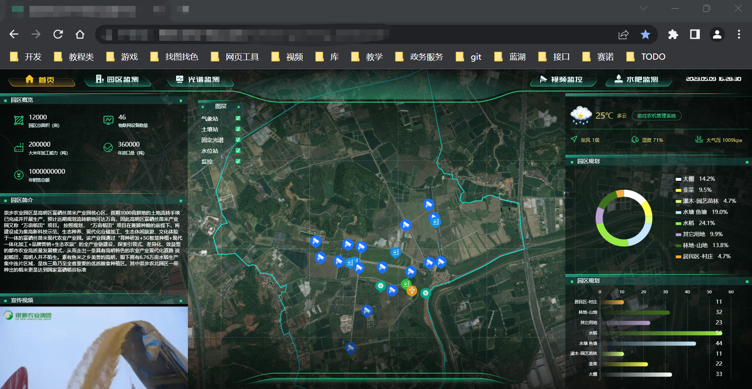The image size is (752, 389).
Task: Click the yen sales icon next to 1000000000
Action: tap(19, 175)
